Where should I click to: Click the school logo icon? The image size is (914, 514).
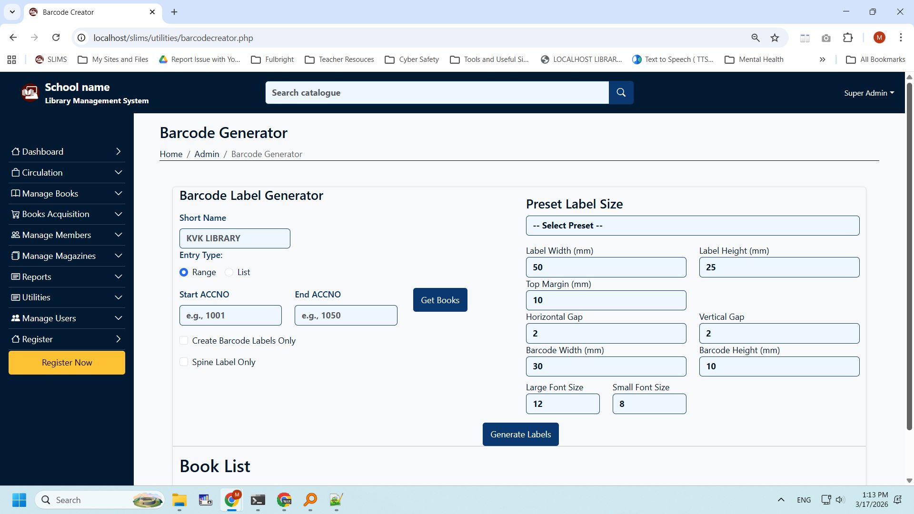[x=30, y=92]
